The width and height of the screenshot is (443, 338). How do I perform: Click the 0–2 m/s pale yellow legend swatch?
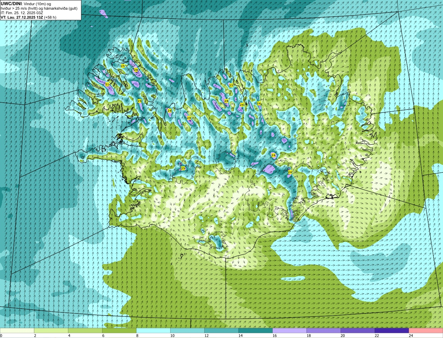pos(17,331)
